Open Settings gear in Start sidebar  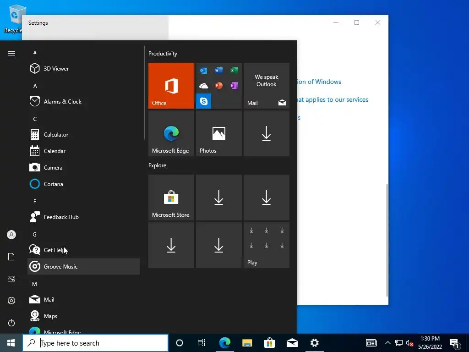point(11,301)
